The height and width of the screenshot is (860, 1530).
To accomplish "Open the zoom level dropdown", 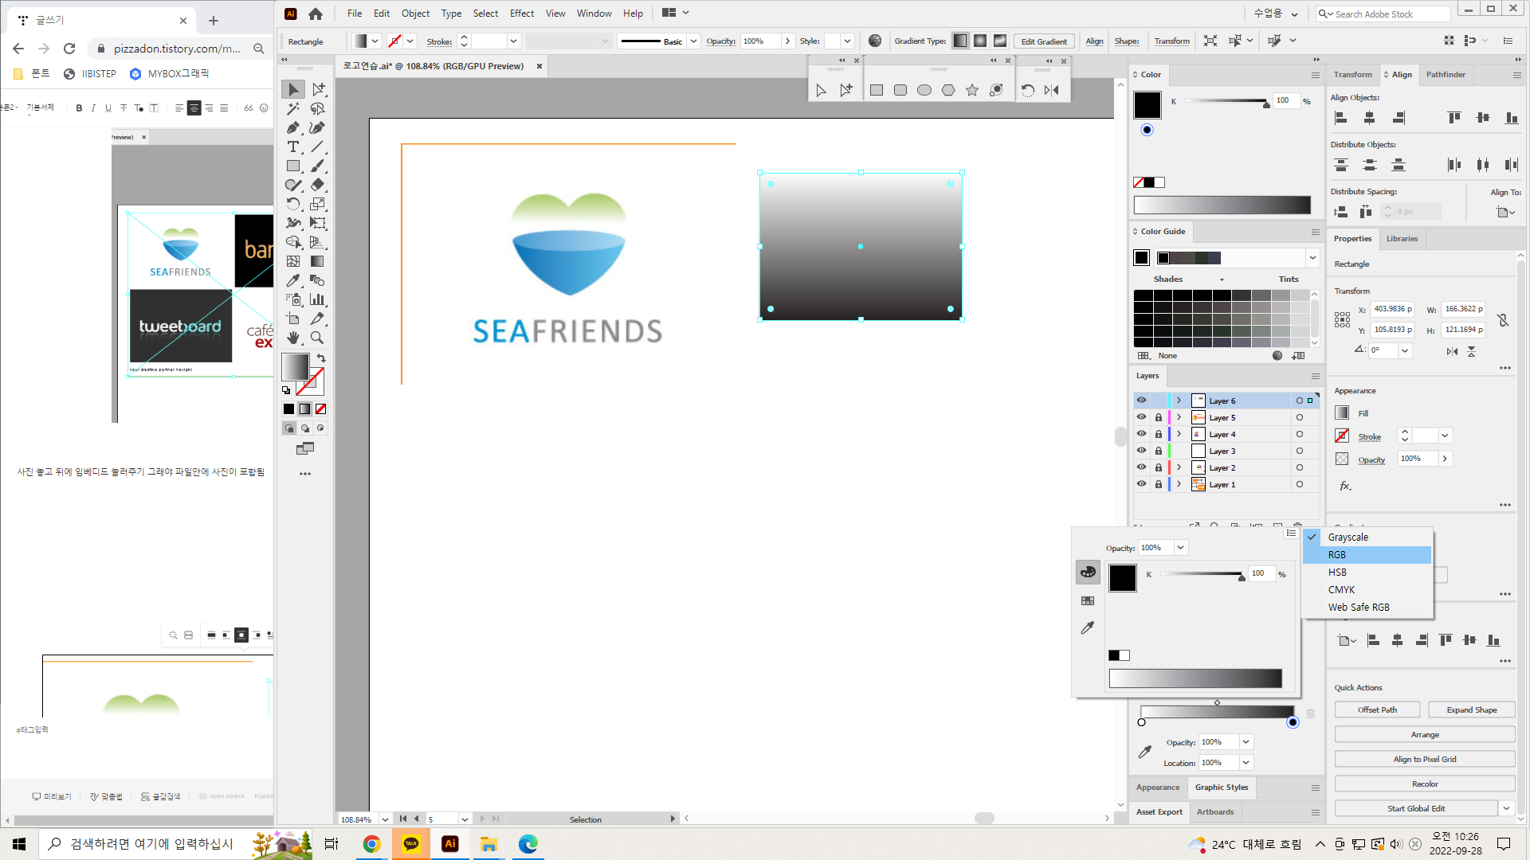I will (385, 819).
